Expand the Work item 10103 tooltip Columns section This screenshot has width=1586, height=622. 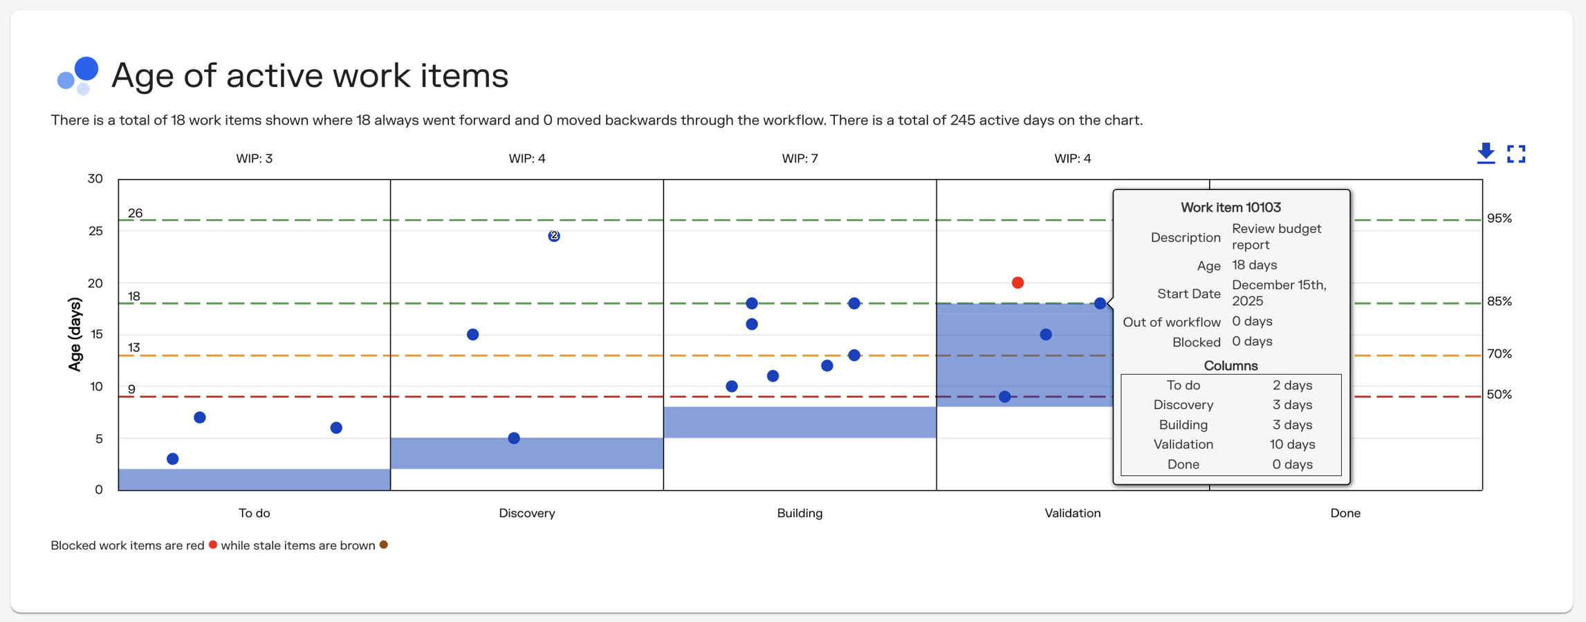point(1230,365)
